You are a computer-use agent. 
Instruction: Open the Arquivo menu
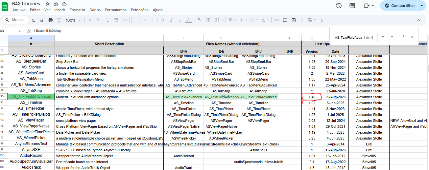pyautogui.click(x=19, y=10)
